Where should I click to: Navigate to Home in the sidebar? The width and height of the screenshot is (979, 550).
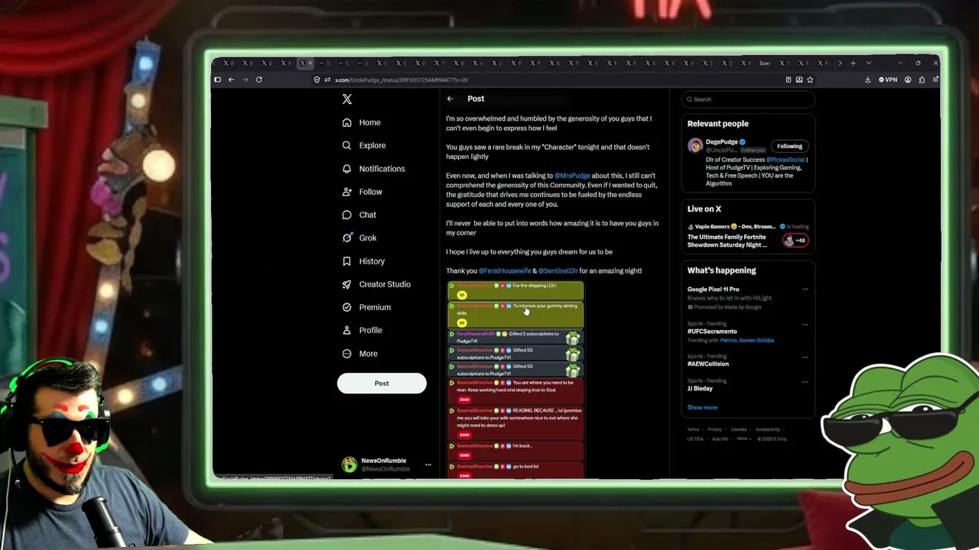tap(369, 122)
